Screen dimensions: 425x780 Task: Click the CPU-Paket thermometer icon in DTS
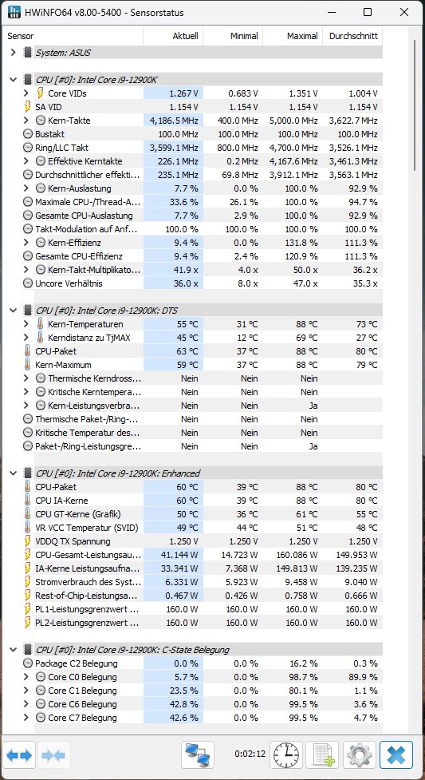[27, 351]
